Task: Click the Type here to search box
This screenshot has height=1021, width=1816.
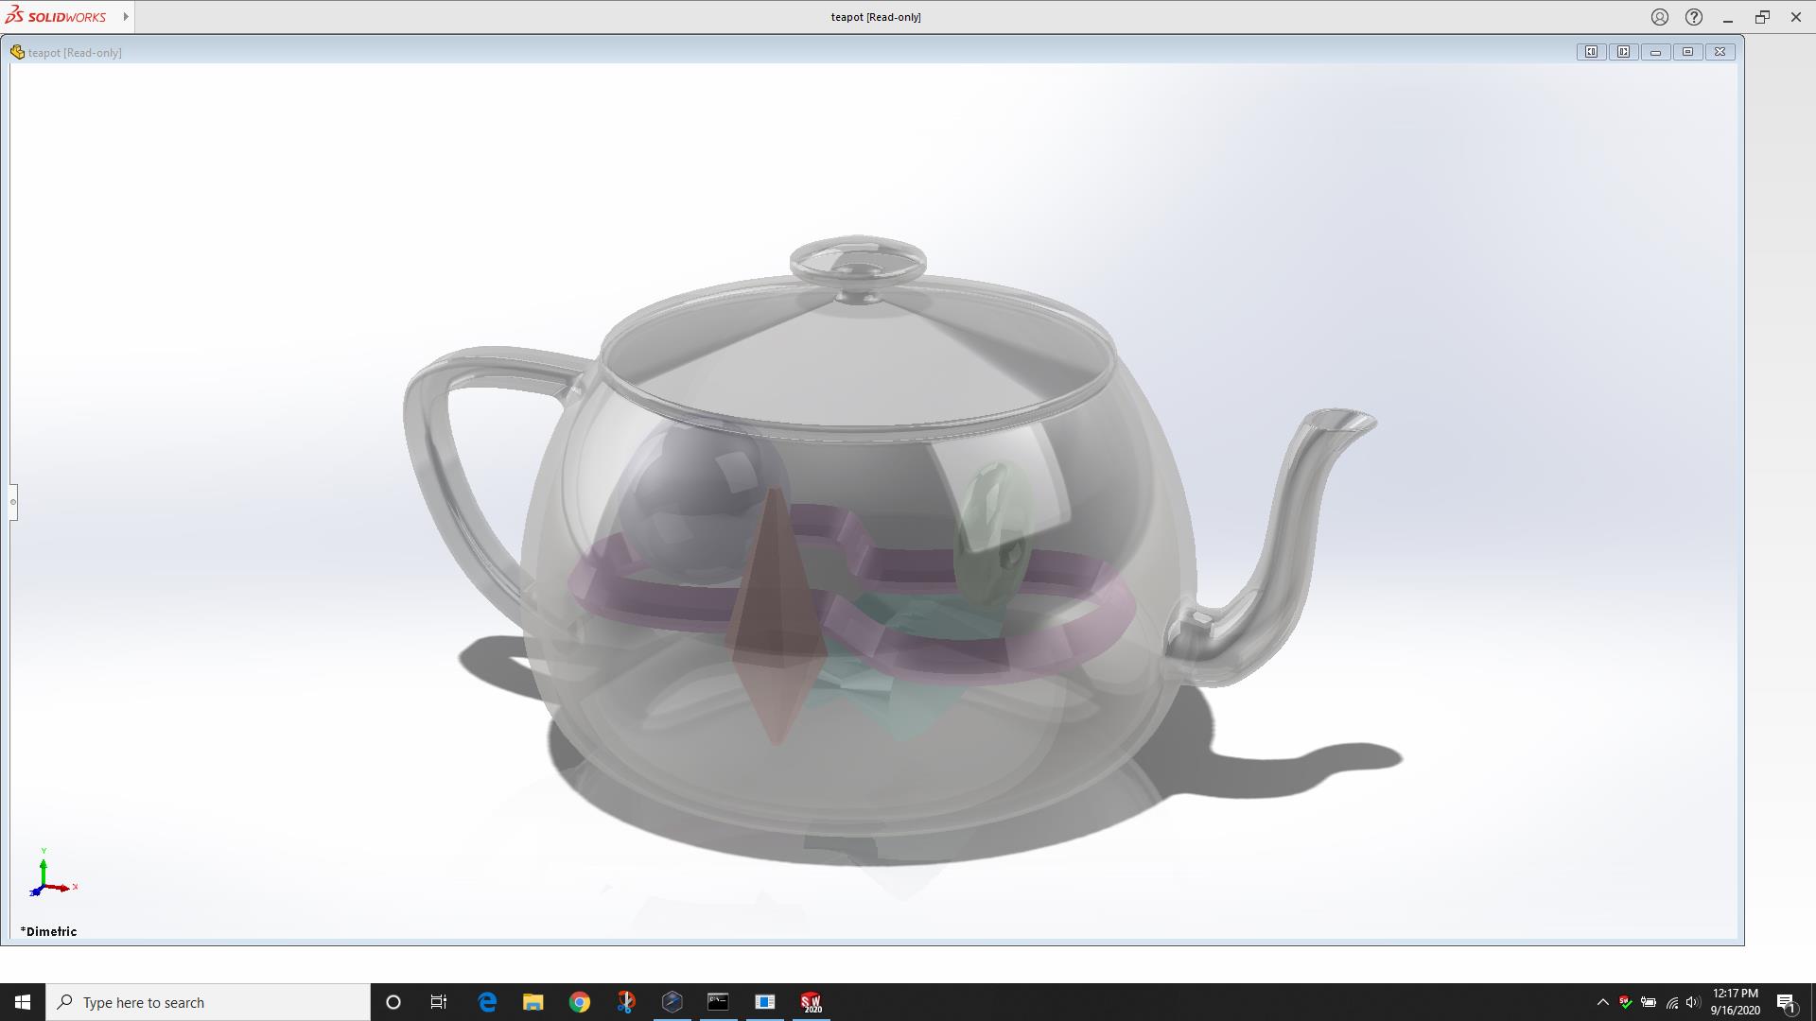Action: (x=208, y=1002)
